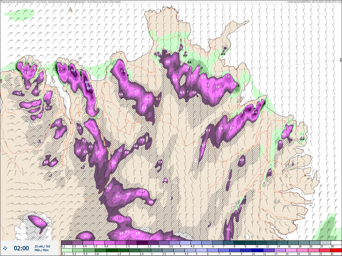Pick the white swatch ending the top legend row
The width and height of the screenshot is (342, 256).
336,243
